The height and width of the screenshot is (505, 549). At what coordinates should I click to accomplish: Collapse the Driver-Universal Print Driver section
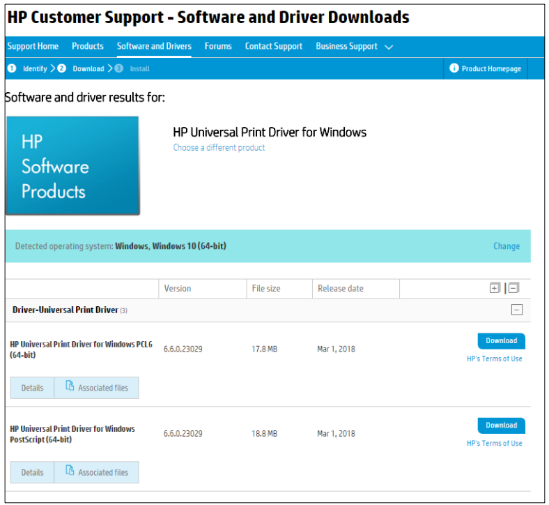pyautogui.click(x=517, y=310)
